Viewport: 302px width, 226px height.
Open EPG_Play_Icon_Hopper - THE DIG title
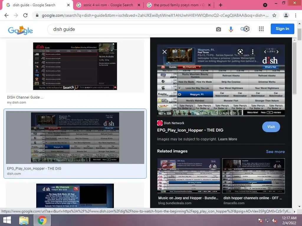point(190,130)
